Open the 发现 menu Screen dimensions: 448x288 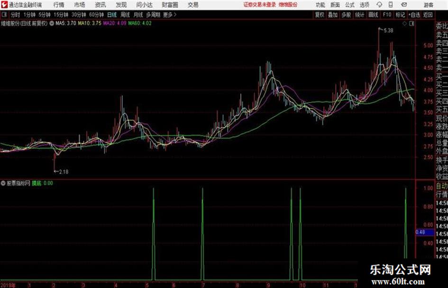coord(121,5)
